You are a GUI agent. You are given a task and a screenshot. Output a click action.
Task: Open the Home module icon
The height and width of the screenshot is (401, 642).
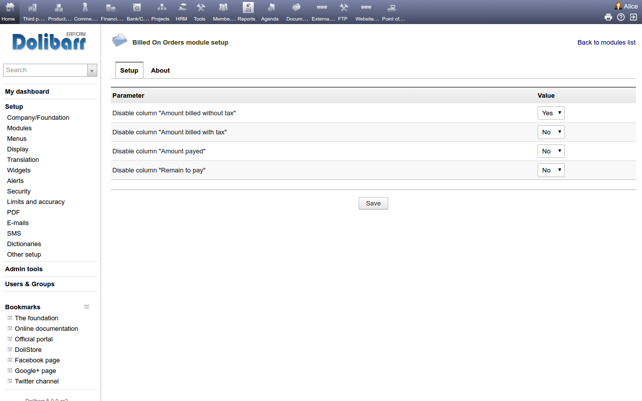(9, 9)
